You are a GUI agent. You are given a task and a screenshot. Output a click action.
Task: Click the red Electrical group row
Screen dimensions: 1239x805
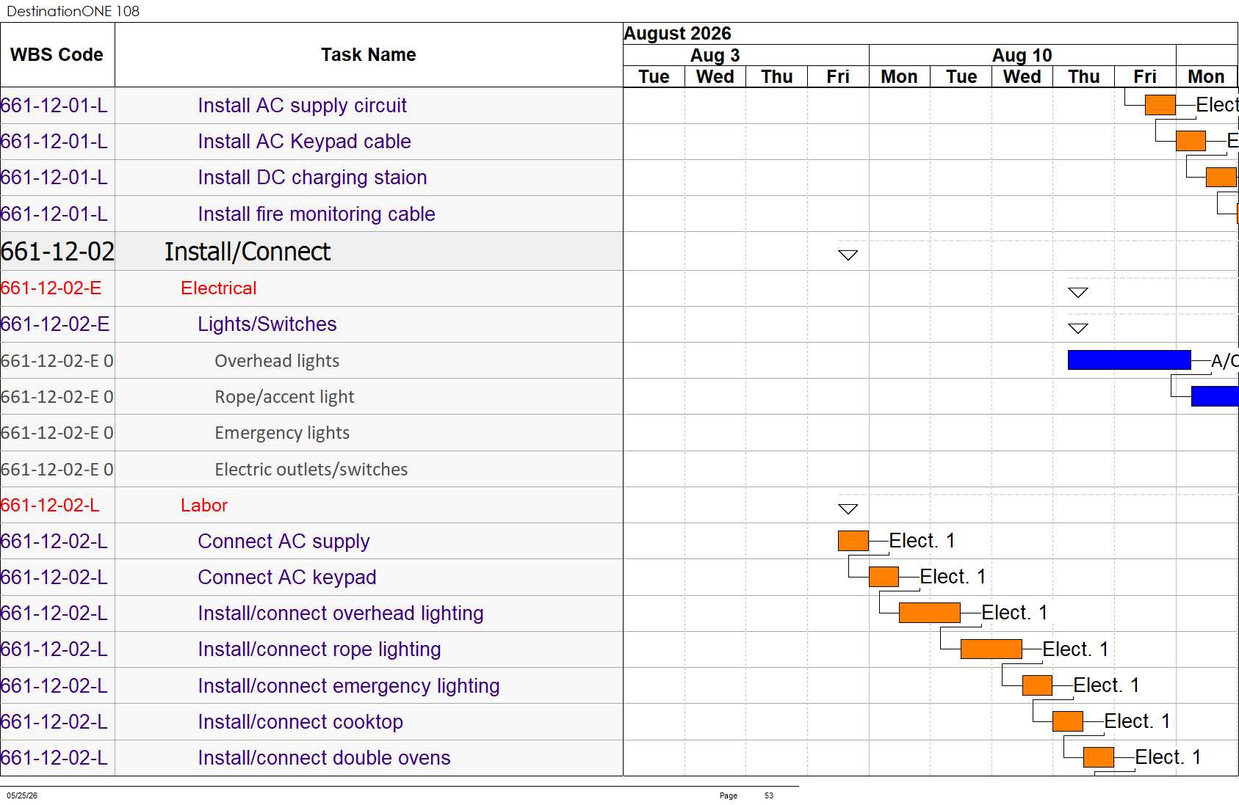[x=311, y=288]
